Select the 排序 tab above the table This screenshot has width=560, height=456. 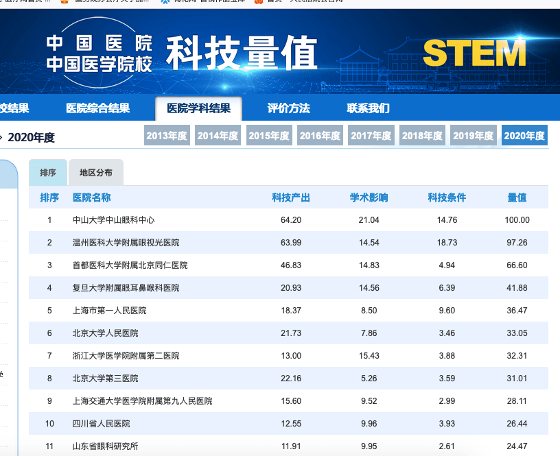click(x=48, y=173)
